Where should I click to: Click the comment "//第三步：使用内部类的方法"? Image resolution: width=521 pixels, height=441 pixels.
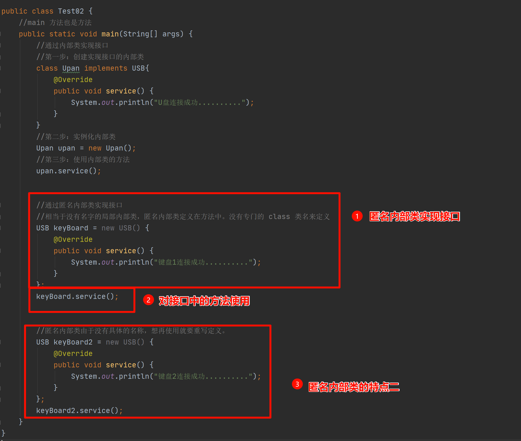pos(83,159)
